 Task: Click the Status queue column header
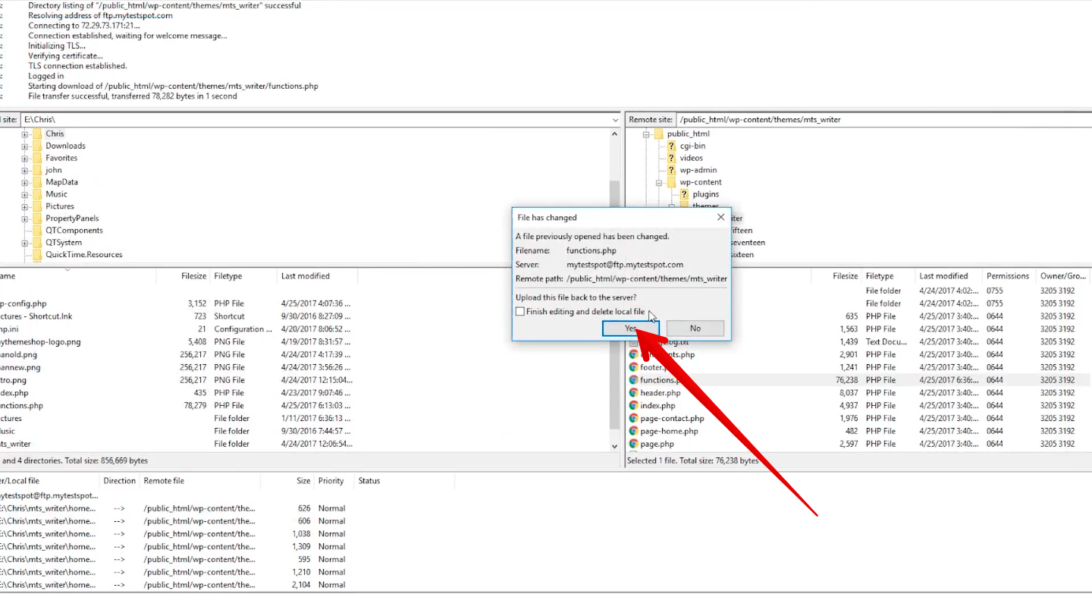point(369,481)
